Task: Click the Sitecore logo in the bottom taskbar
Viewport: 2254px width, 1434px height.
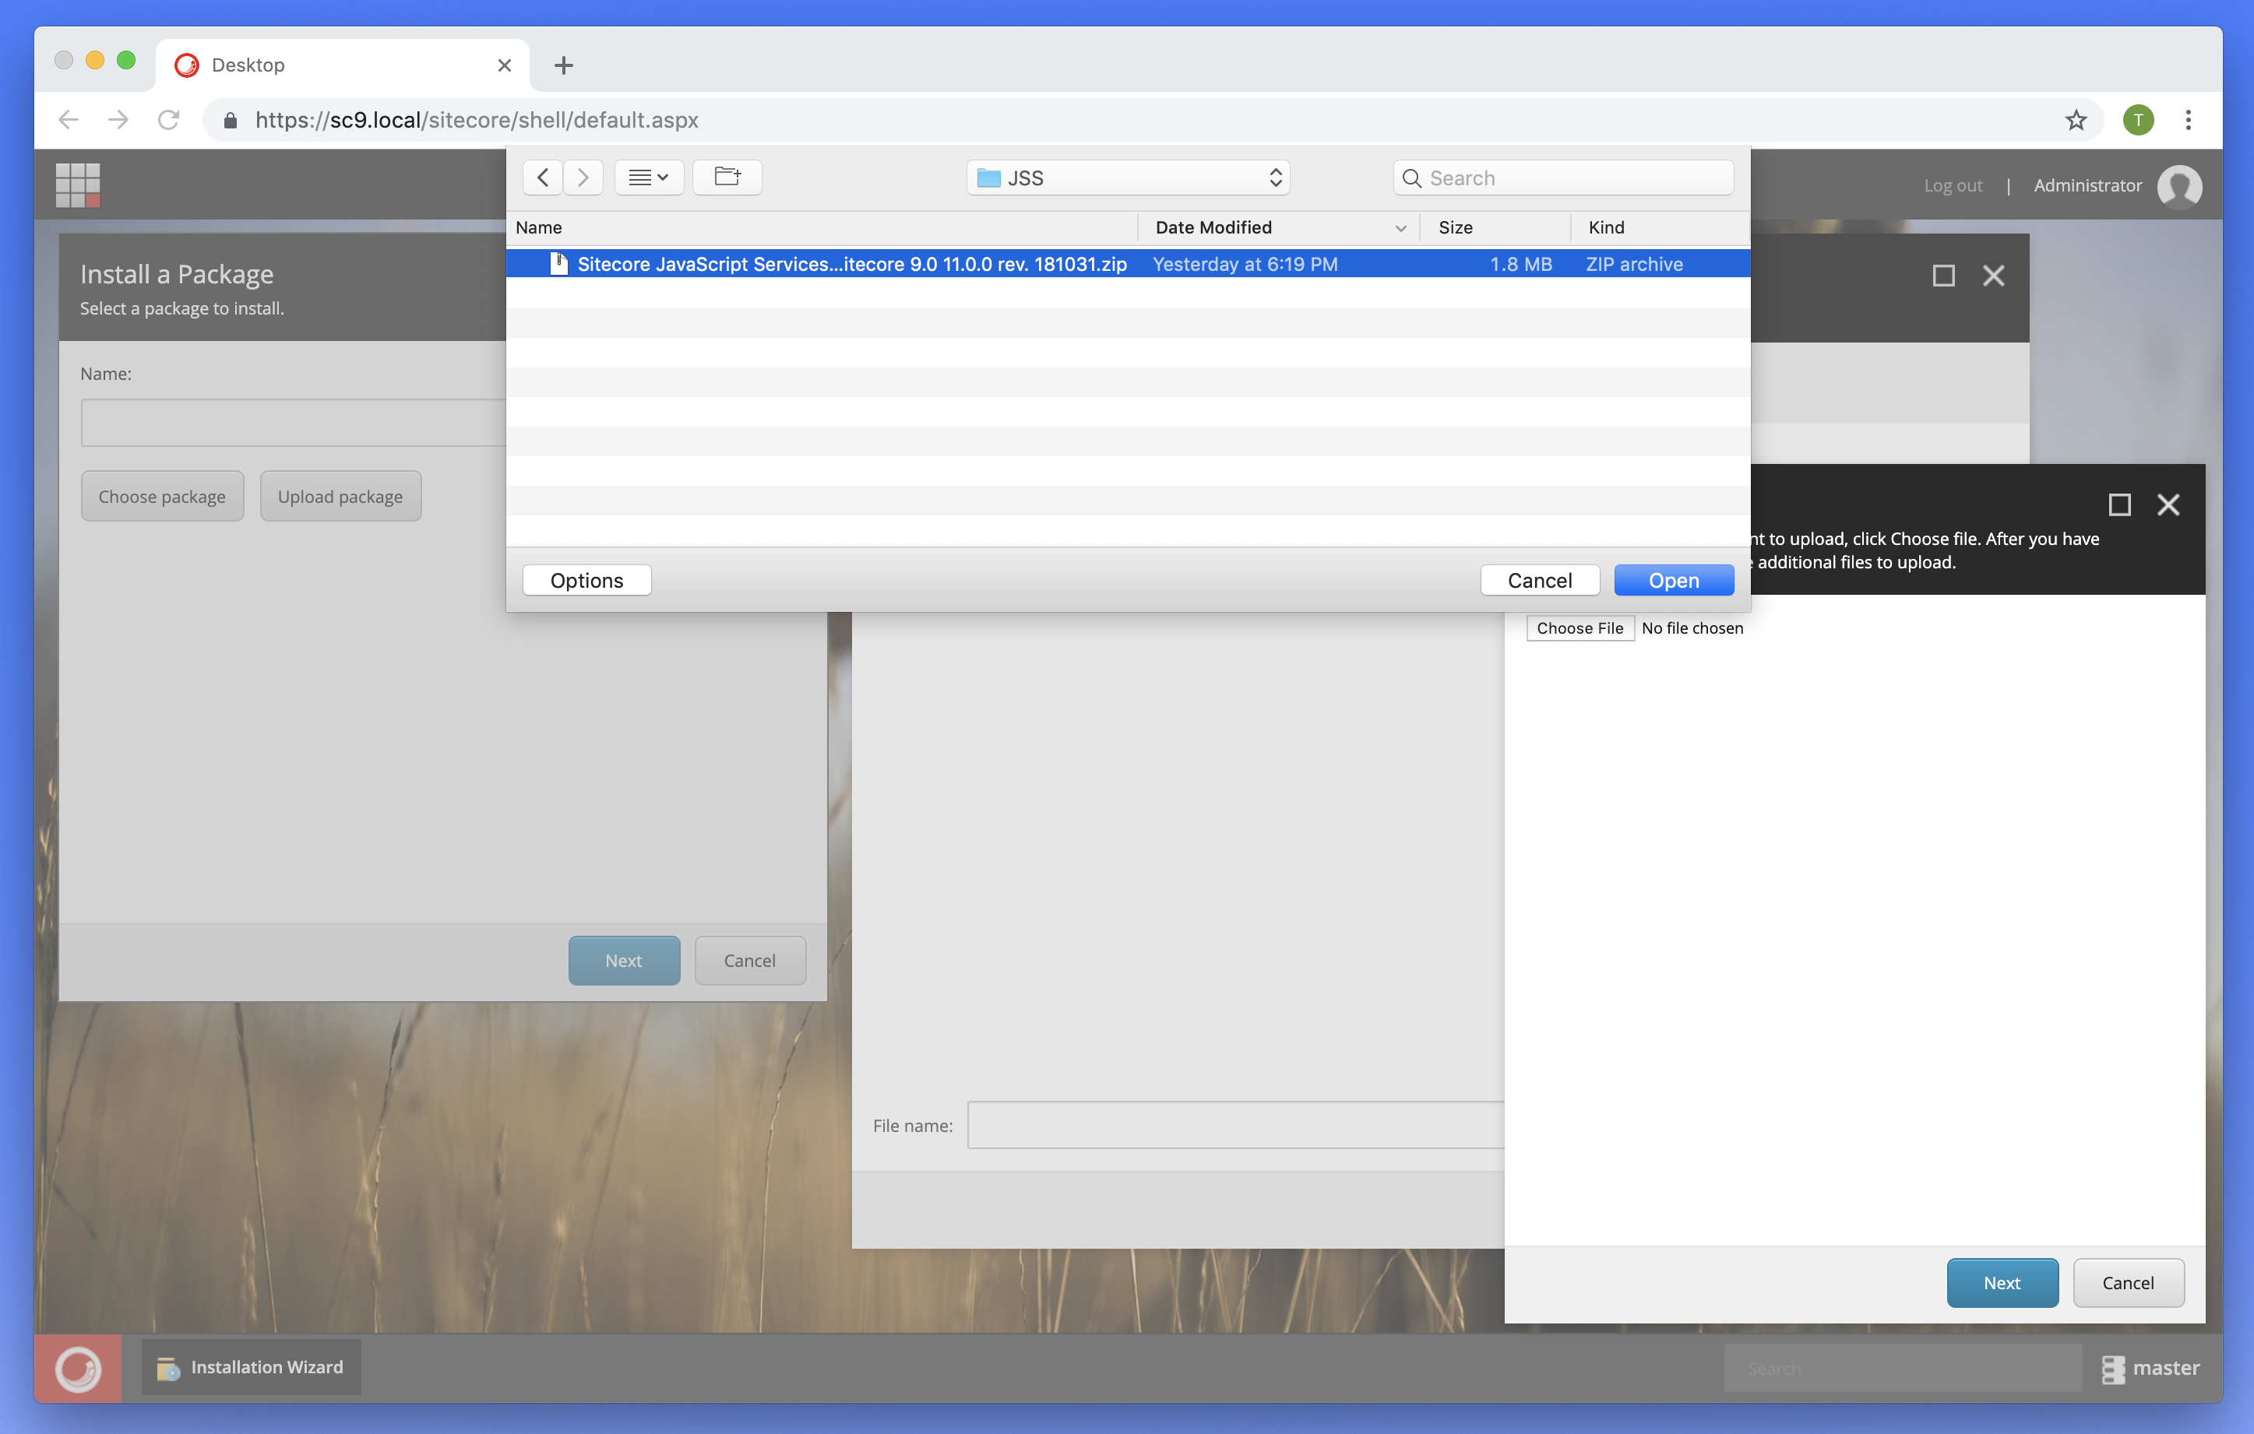Action: (78, 1366)
